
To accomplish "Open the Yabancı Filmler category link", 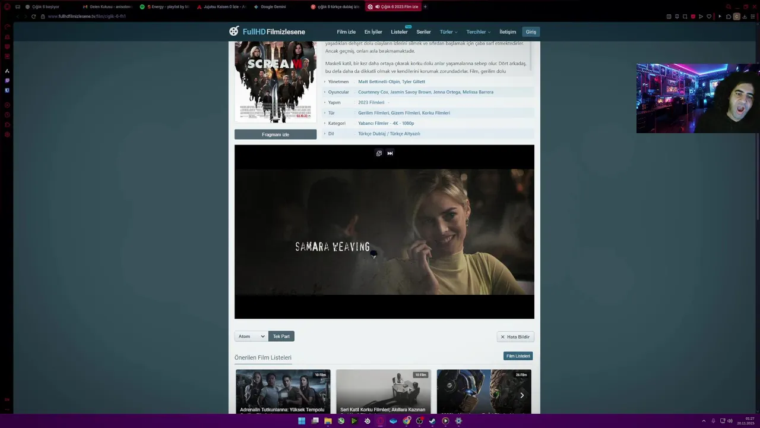I will pyautogui.click(x=373, y=123).
